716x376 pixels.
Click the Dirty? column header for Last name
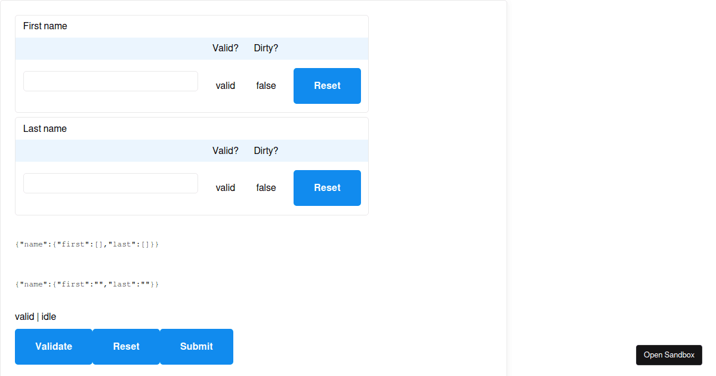[x=266, y=150]
